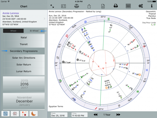Tap 2016 in year picker
This screenshot has width=157, height=118.
tap(24, 84)
